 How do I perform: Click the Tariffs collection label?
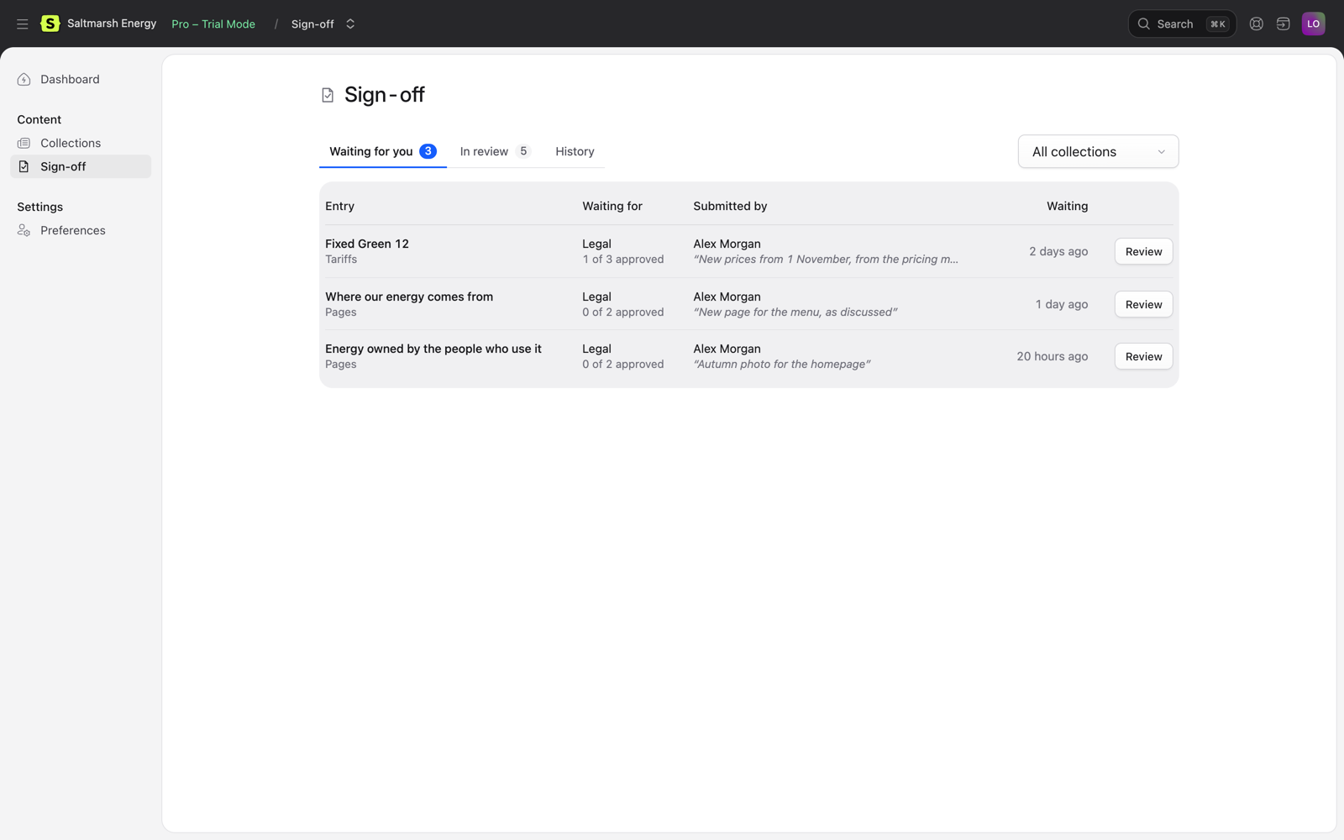coord(341,260)
